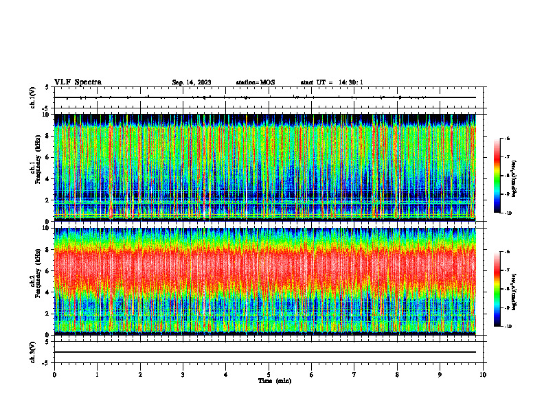Click the ch.1 voltage waveform trace

coord(265,97)
